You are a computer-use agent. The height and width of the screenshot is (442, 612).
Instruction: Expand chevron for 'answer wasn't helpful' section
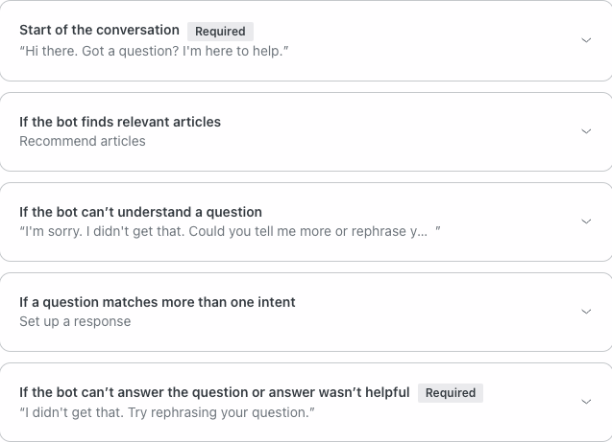pyautogui.click(x=586, y=402)
